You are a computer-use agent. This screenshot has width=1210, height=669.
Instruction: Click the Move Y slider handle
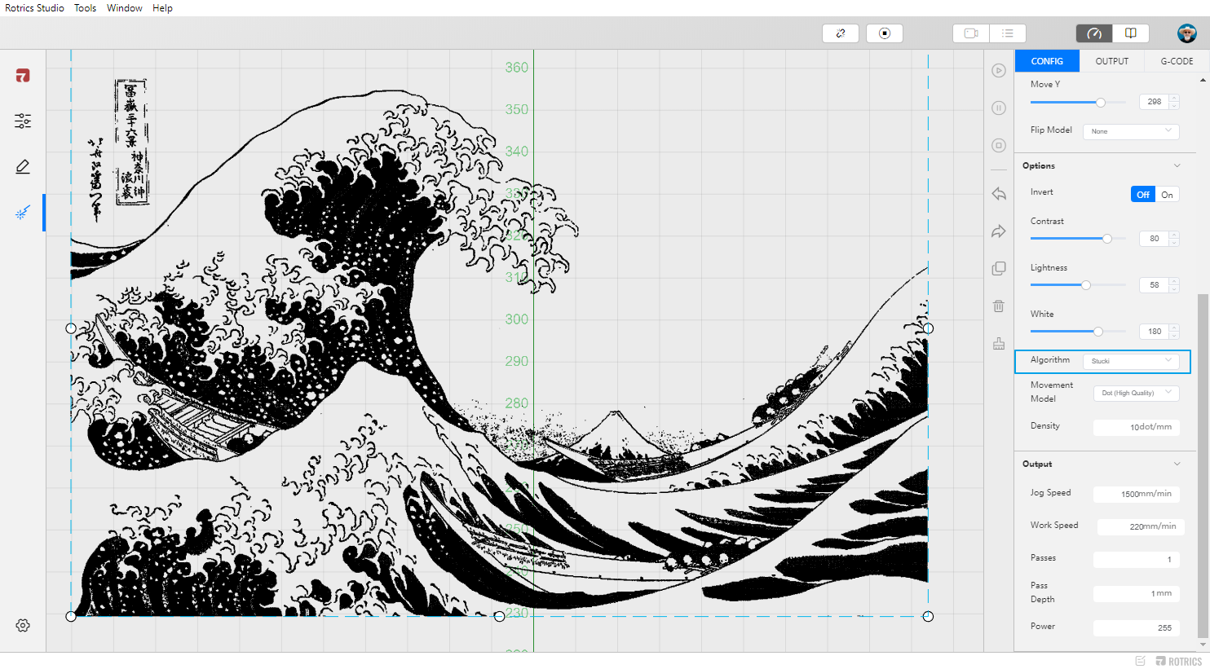click(x=1101, y=103)
